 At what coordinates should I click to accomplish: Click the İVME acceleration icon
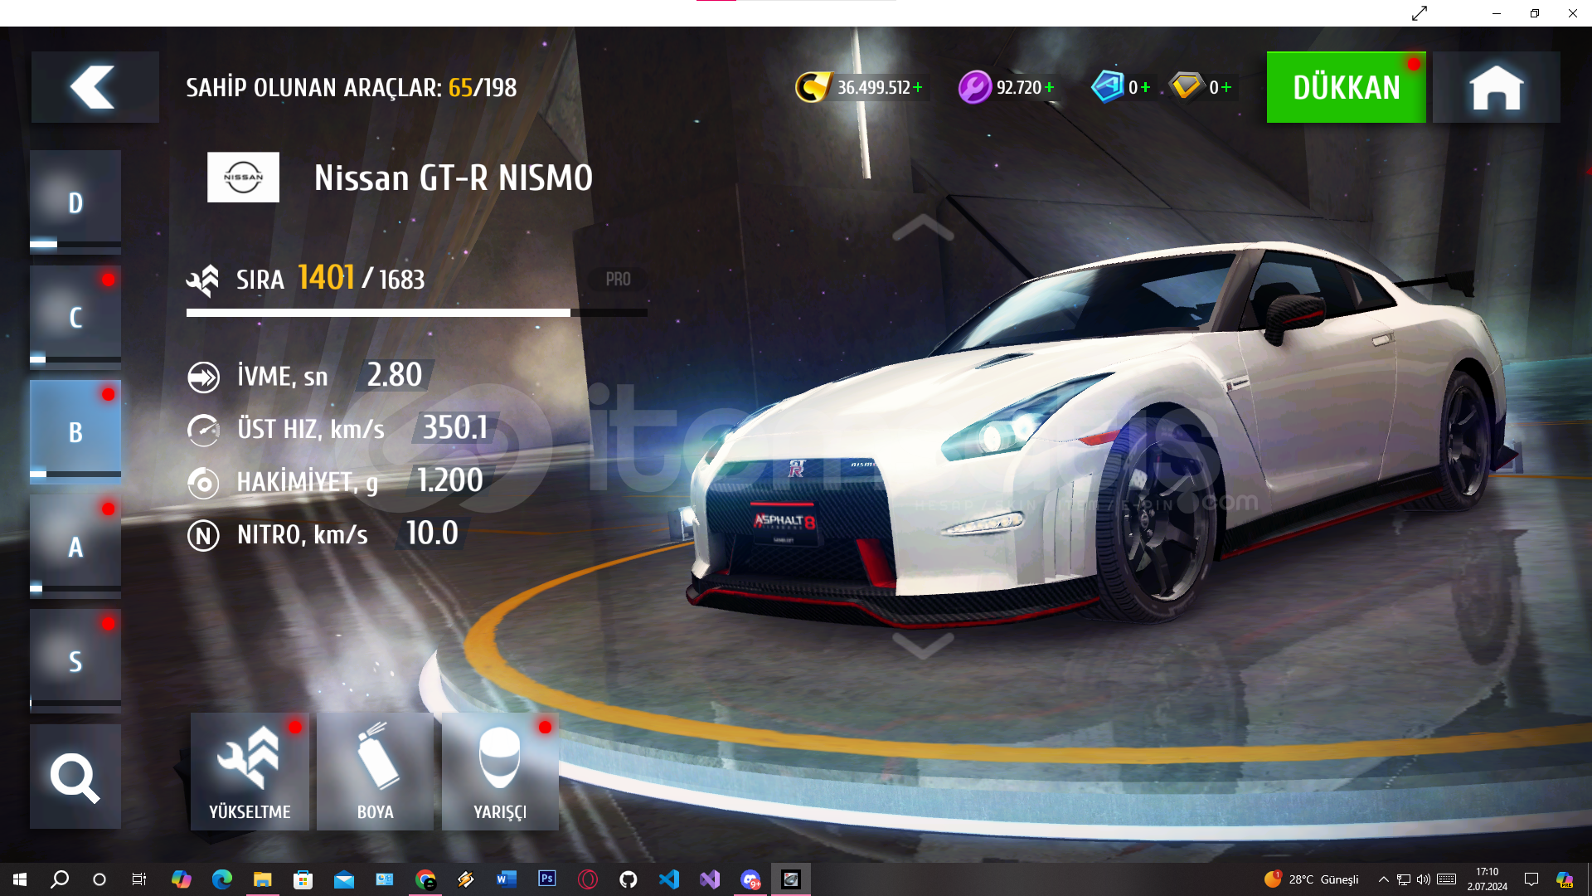(203, 377)
